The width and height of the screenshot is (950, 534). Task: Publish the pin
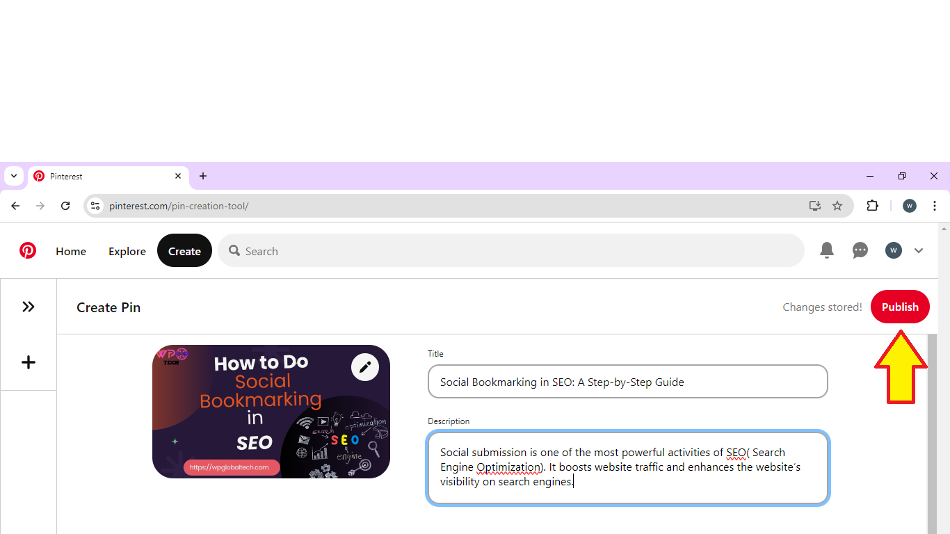pyautogui.click(x=900, y=307)
